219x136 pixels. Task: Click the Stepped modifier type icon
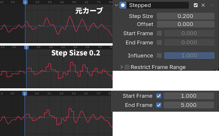(123, 5)
